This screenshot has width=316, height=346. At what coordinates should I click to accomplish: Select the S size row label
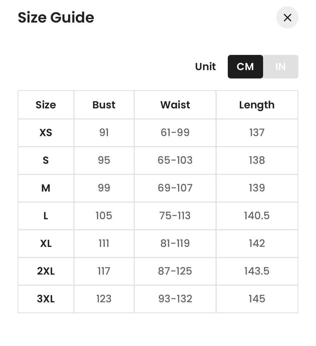[x=46, y=160]
